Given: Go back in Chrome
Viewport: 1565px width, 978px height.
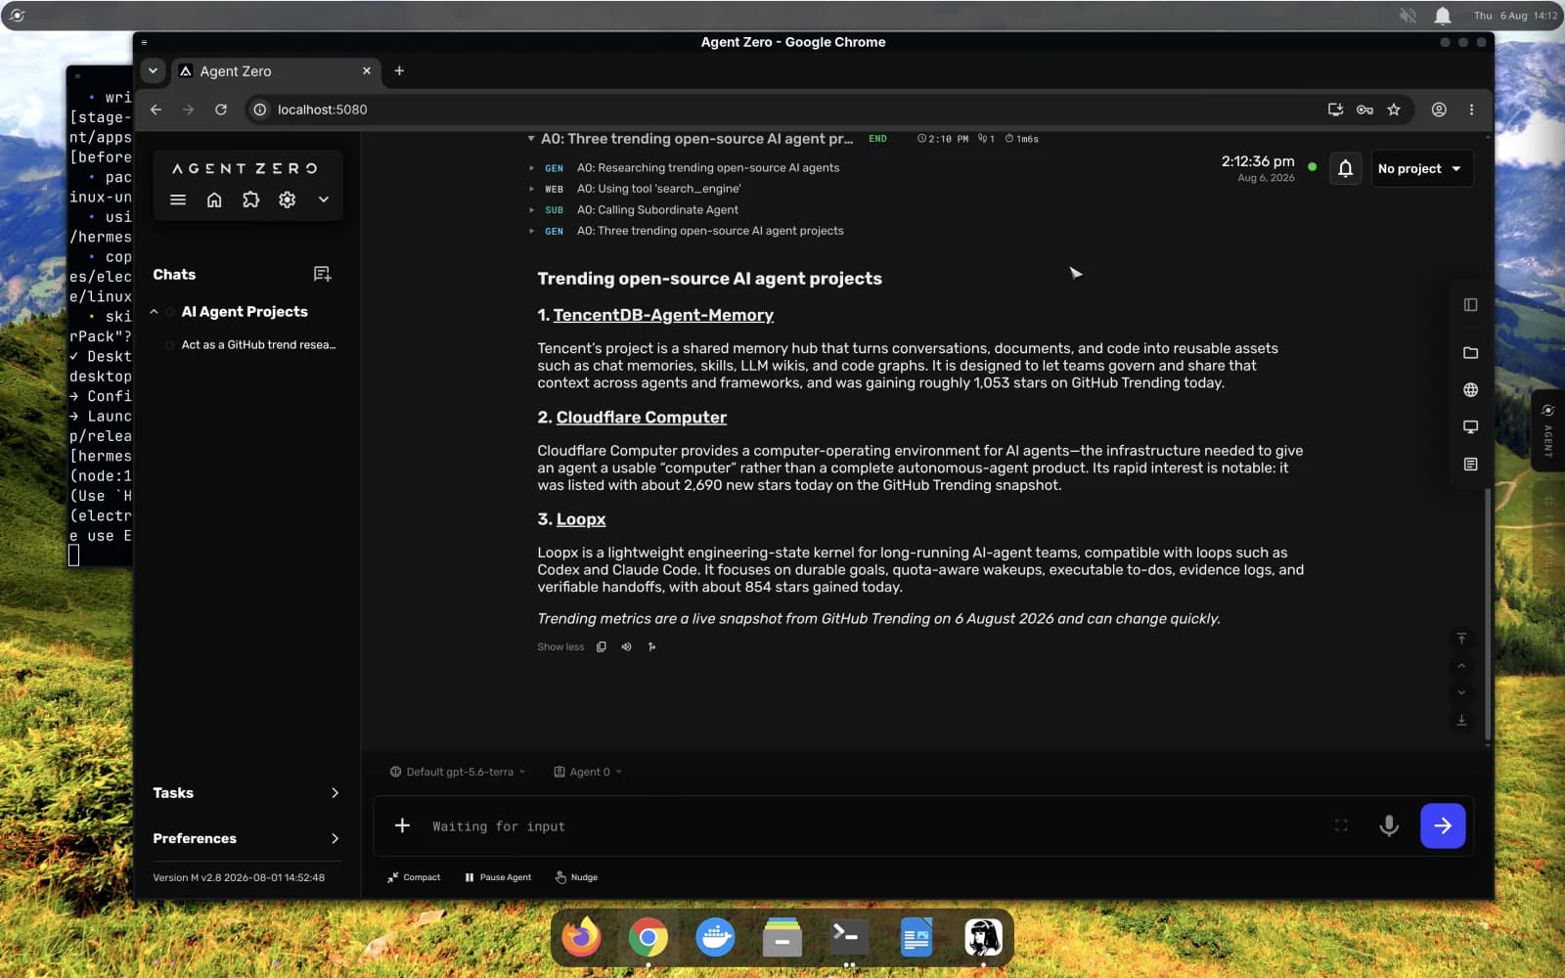Looking at the screenshot, I should coord(156,110).
